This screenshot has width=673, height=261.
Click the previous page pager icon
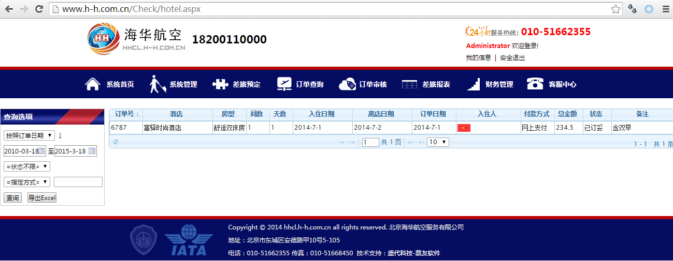352,142
